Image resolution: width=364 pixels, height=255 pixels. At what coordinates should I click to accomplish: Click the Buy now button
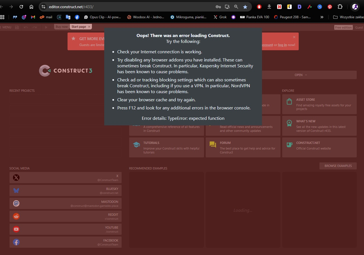coord(62,27)
